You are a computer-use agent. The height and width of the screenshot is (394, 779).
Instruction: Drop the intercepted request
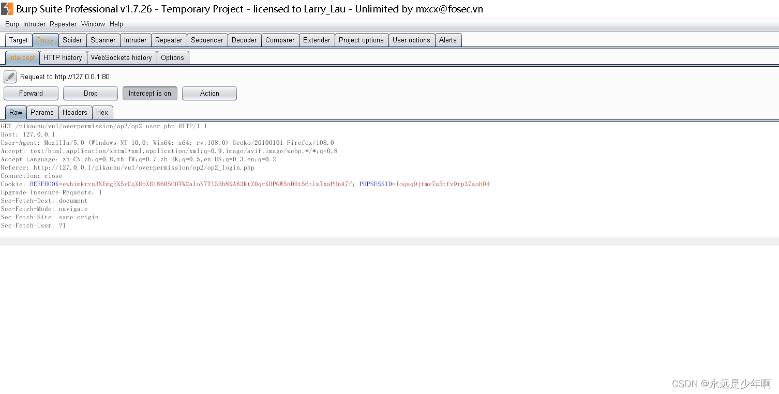pyautogui.click(x=91, y=93)
